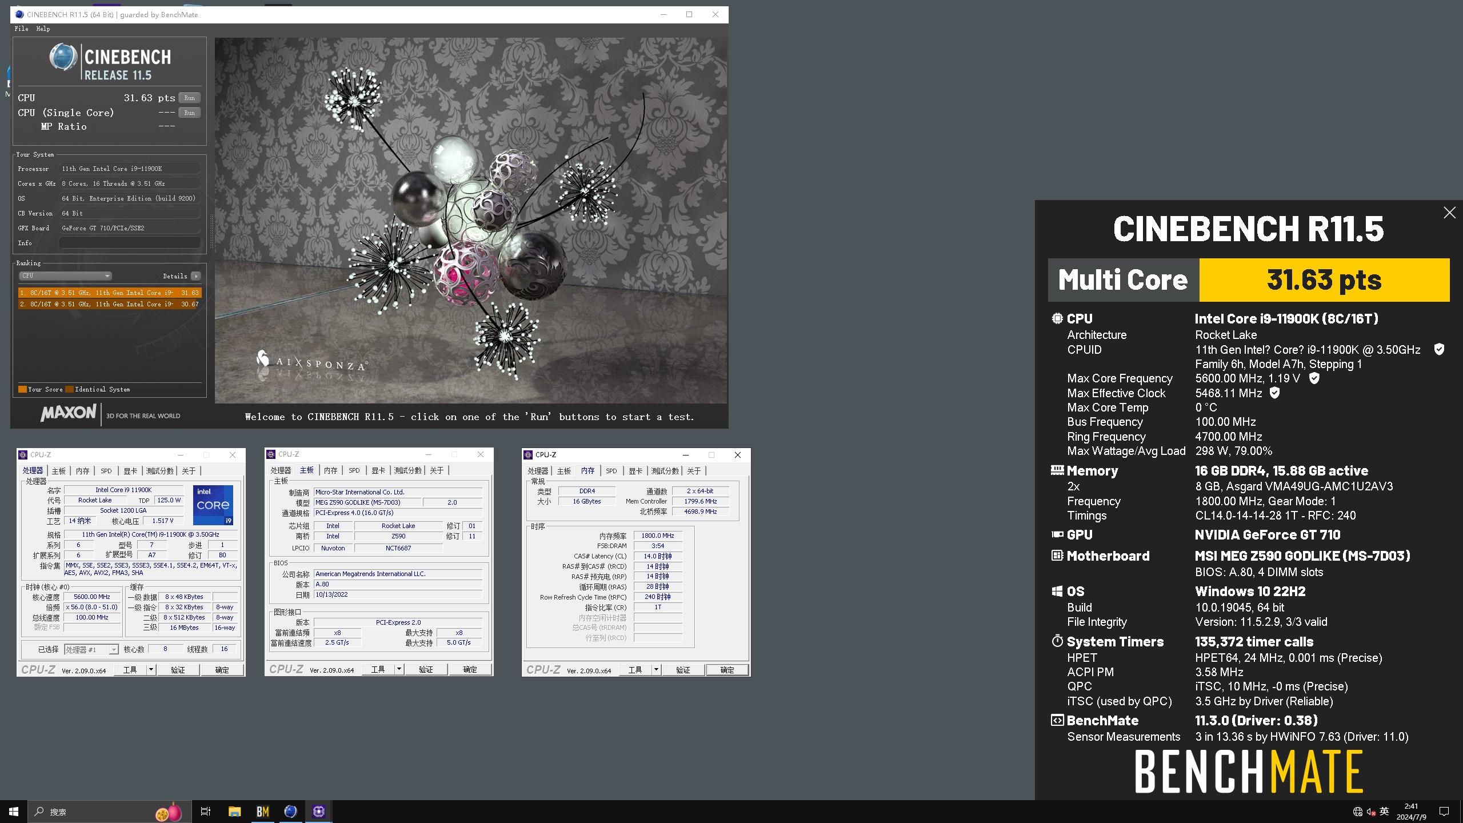Open the taskbar clock showing 2:41
The height and width of the screenshot is (823, 1463).
[x=1411, y=812]
